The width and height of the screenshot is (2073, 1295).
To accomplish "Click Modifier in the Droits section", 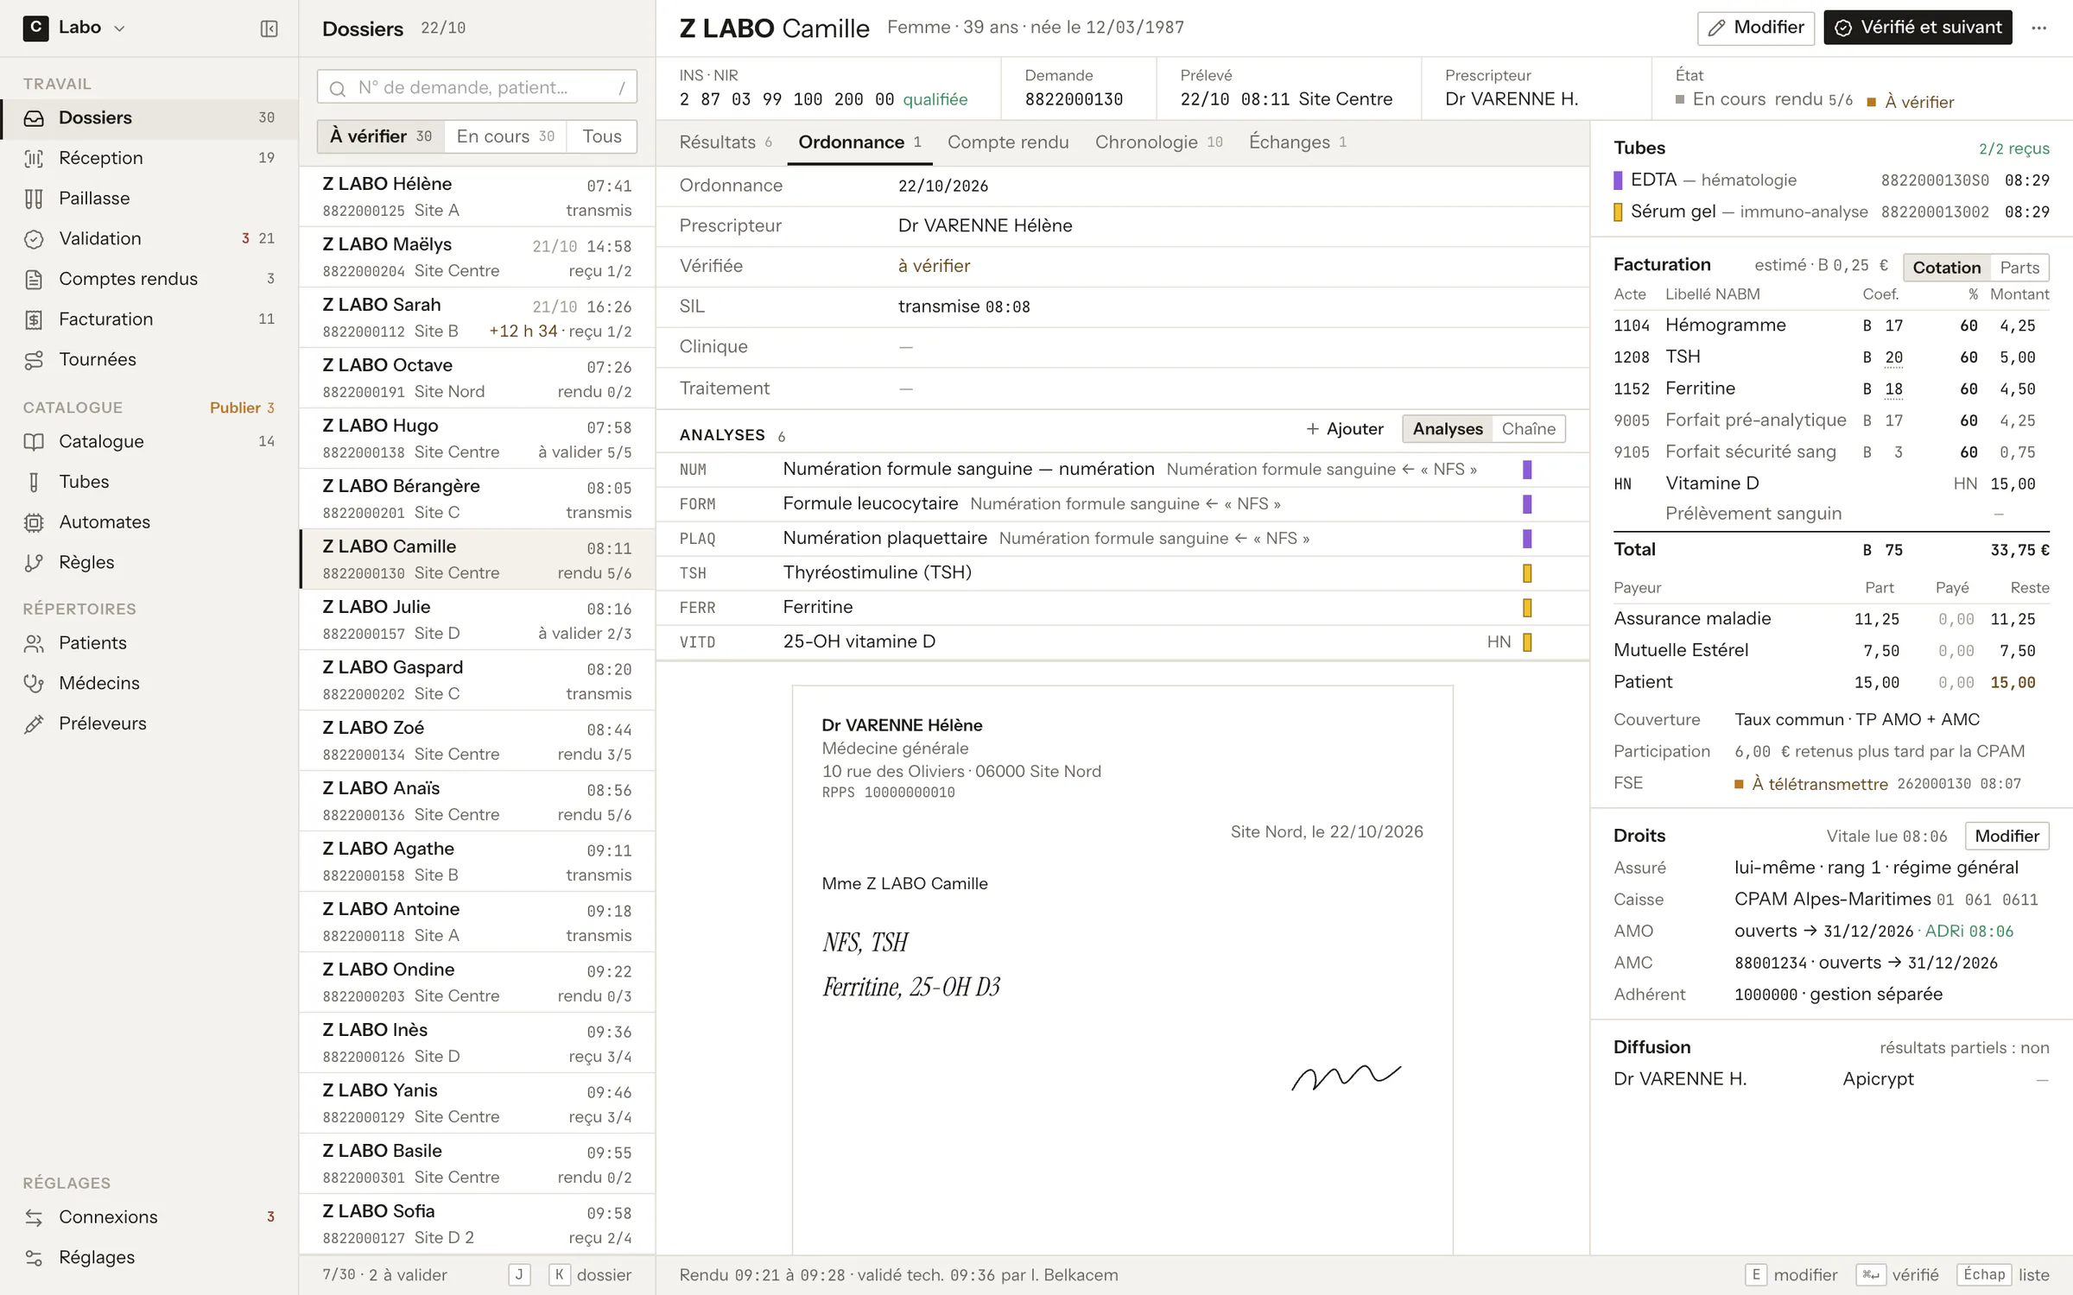I will pyautogui.click(x=2006, y=836).
